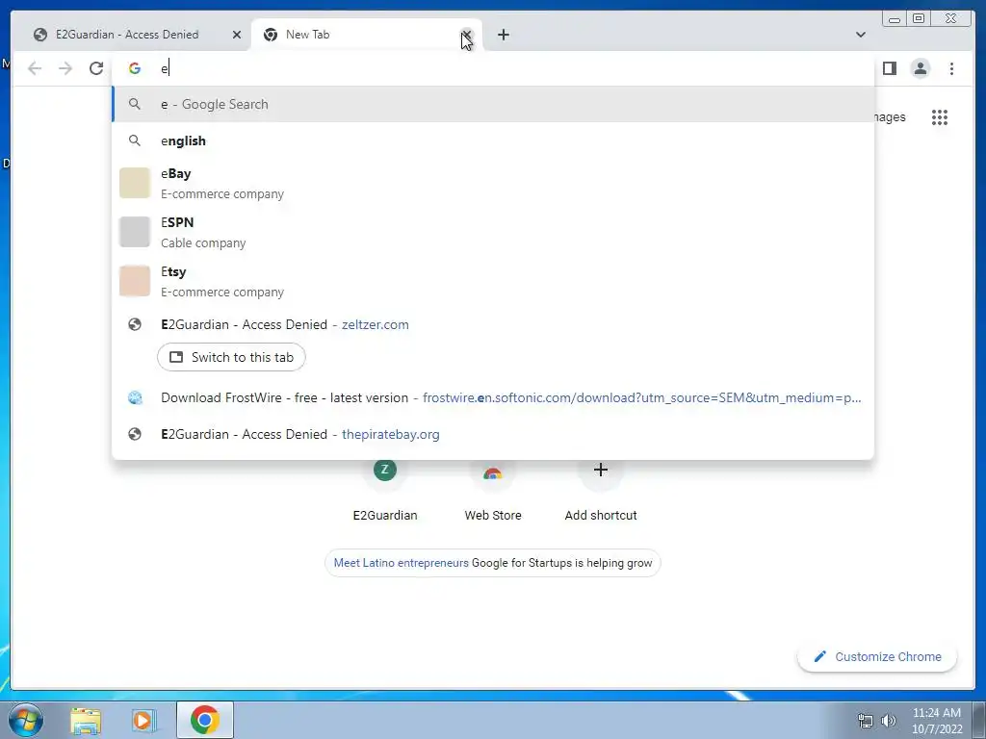Open the Meet Latino entrepreneurs link

[x=402, y=563]
